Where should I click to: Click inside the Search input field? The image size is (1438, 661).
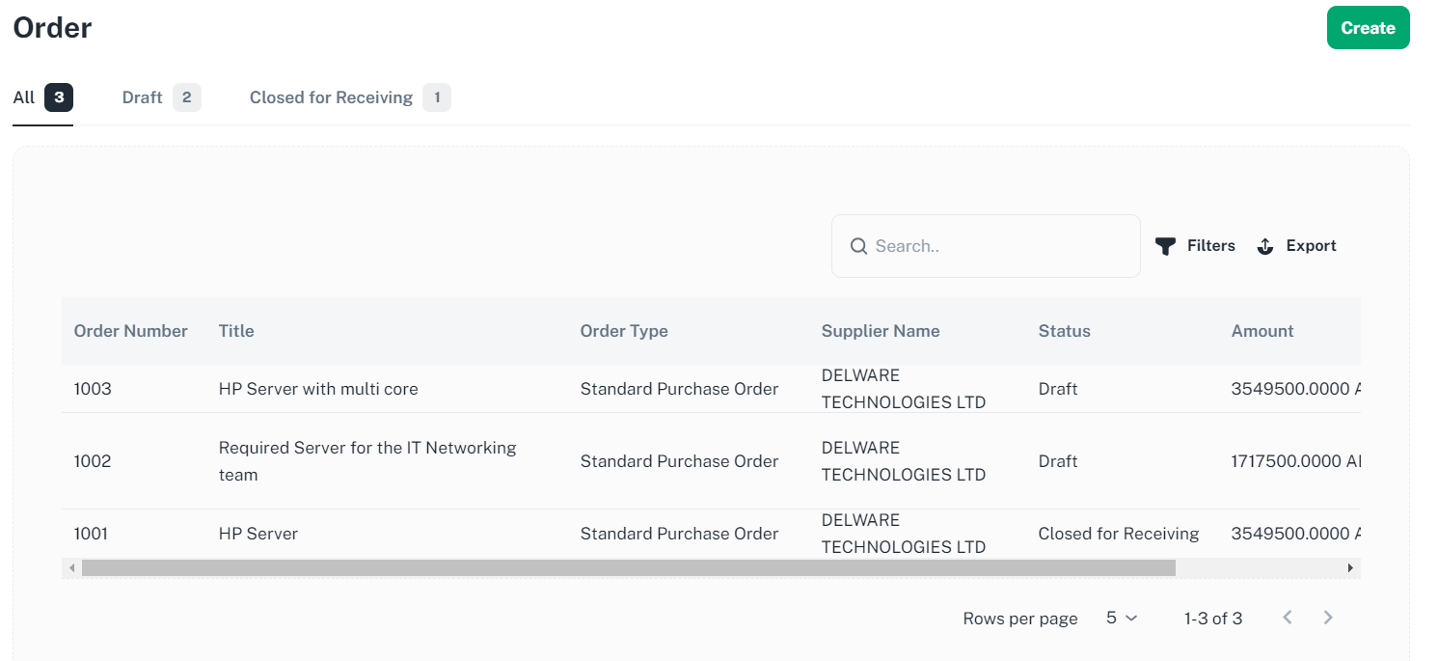click(998, 246)
